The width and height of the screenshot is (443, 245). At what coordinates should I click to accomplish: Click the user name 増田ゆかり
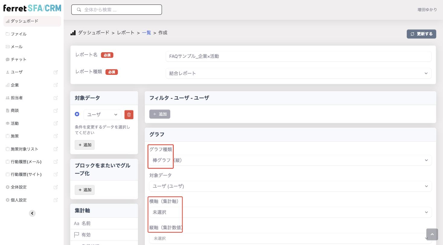427,10
